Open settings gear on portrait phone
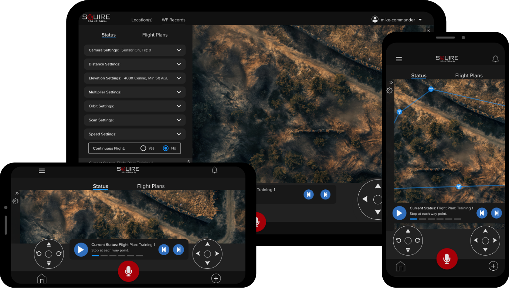Screen dimensions: 509x288 389,90
